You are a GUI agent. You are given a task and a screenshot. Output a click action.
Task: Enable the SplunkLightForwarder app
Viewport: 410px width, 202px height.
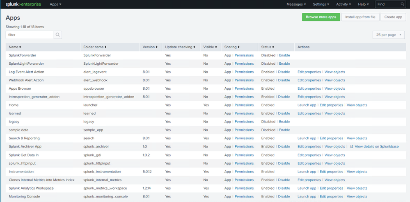click(284, 64)
